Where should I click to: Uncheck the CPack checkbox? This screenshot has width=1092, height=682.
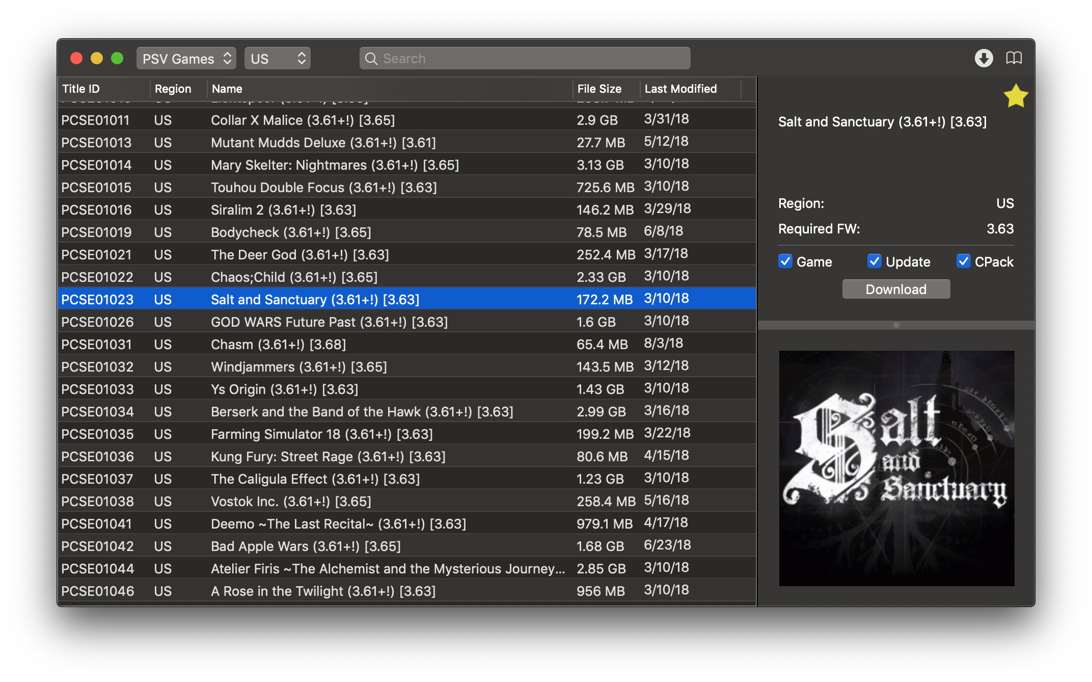963,261
